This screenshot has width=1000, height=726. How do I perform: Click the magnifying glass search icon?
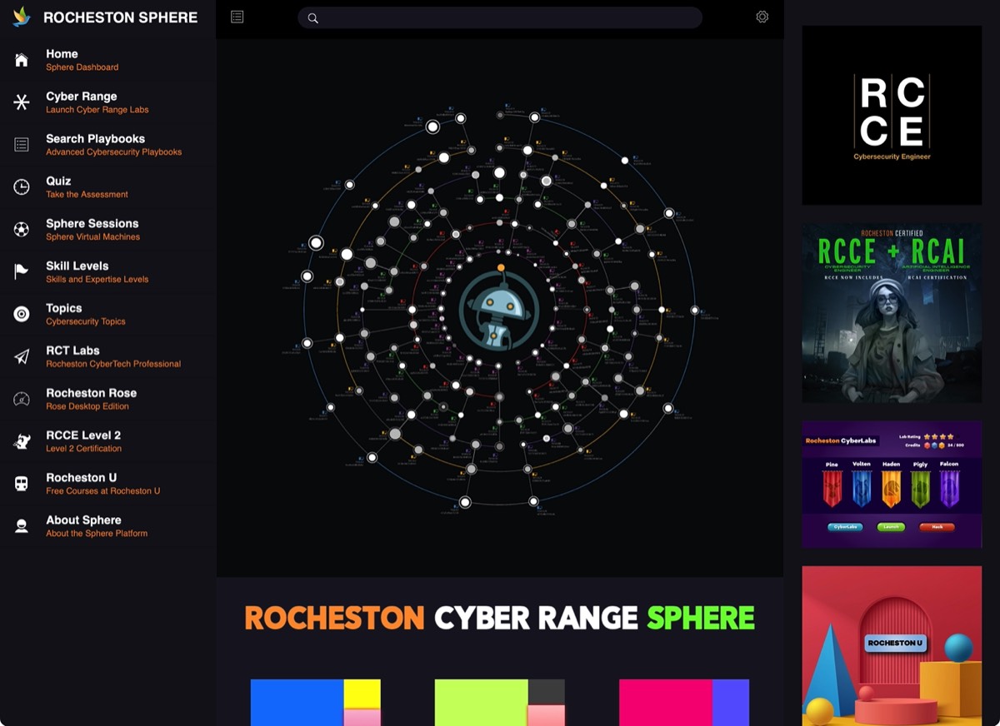312,18
